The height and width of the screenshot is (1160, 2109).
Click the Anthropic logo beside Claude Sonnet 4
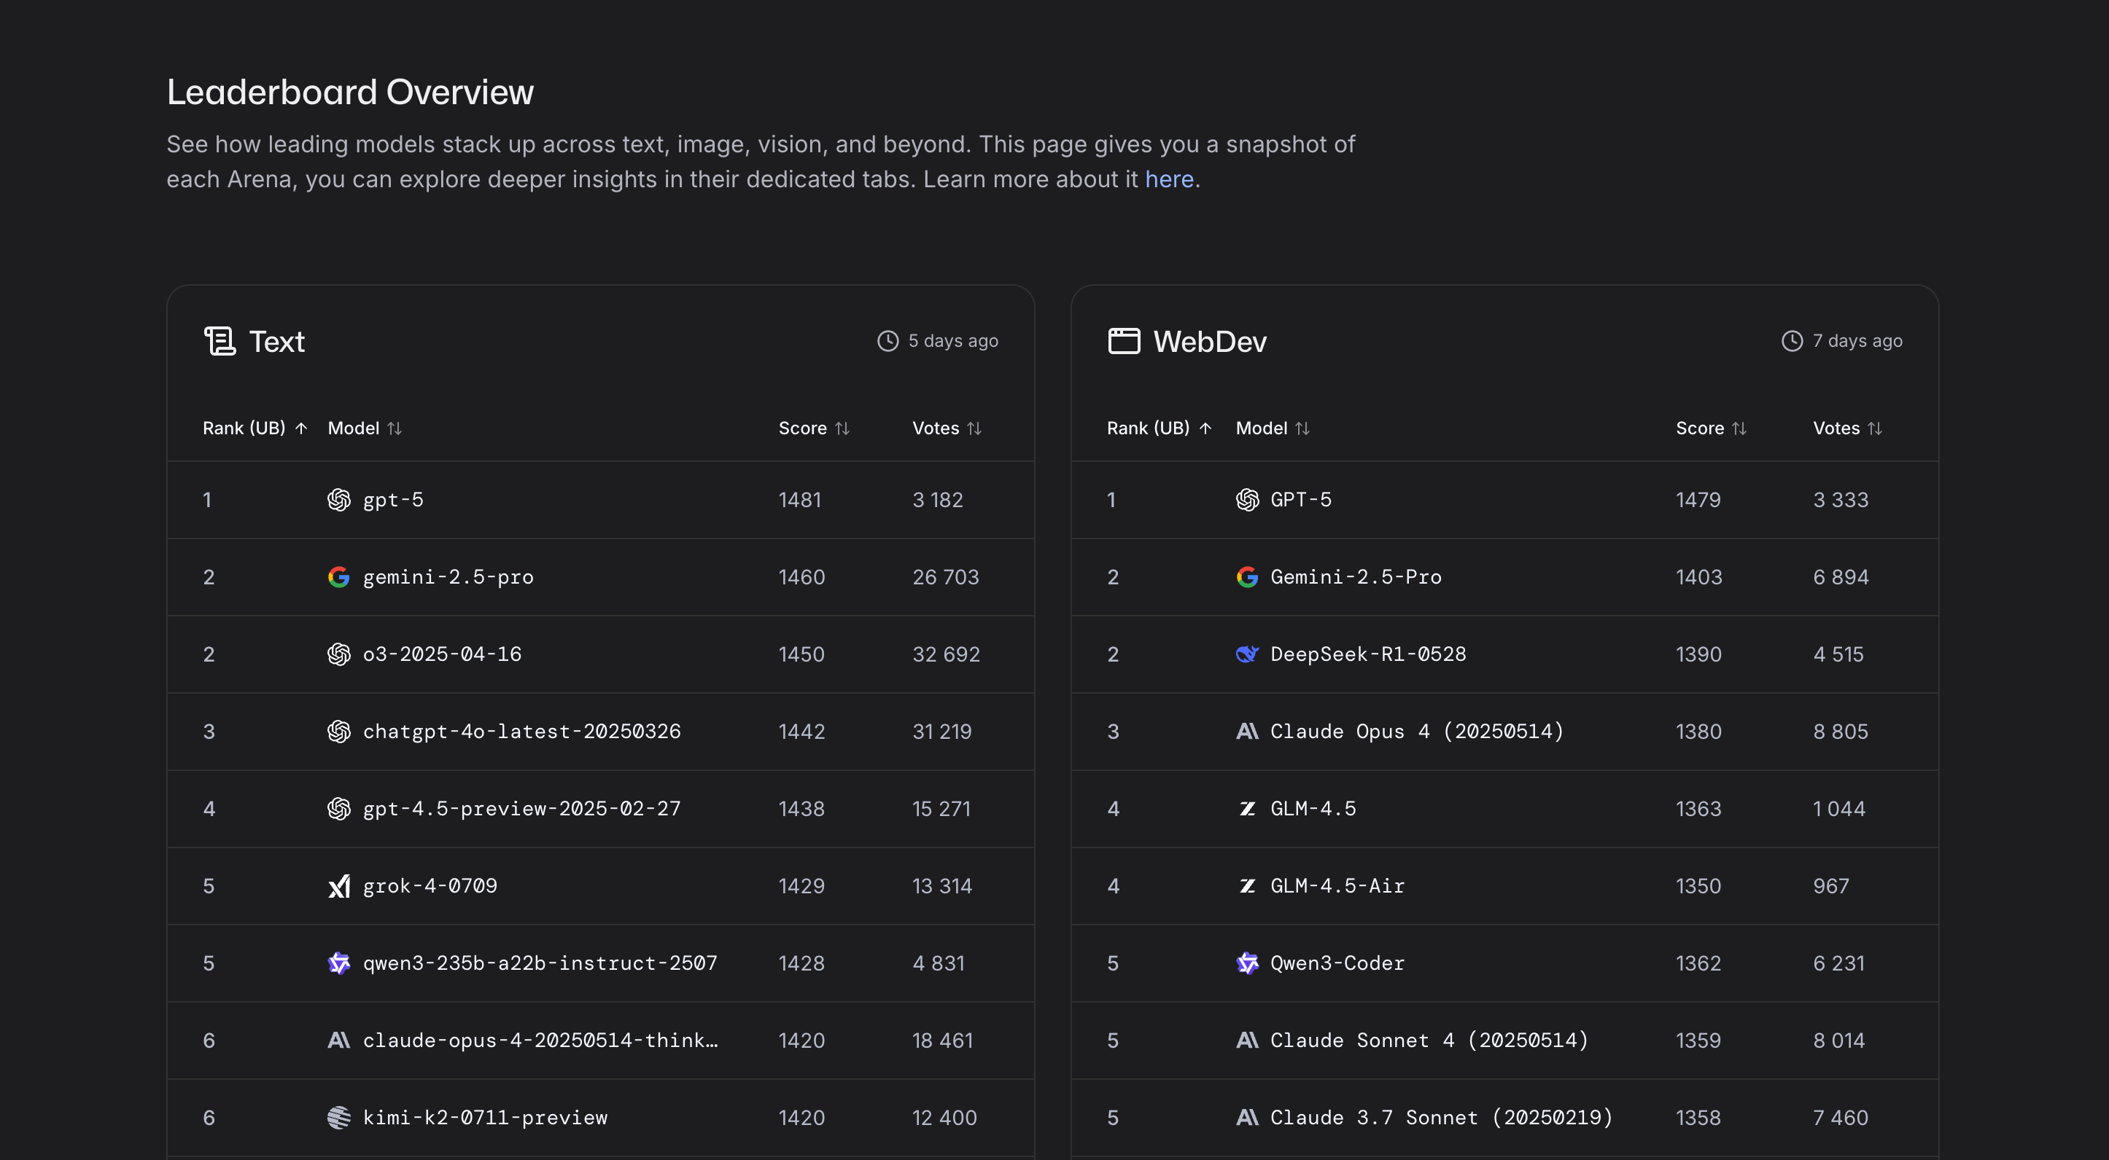coord(1247,1041)
